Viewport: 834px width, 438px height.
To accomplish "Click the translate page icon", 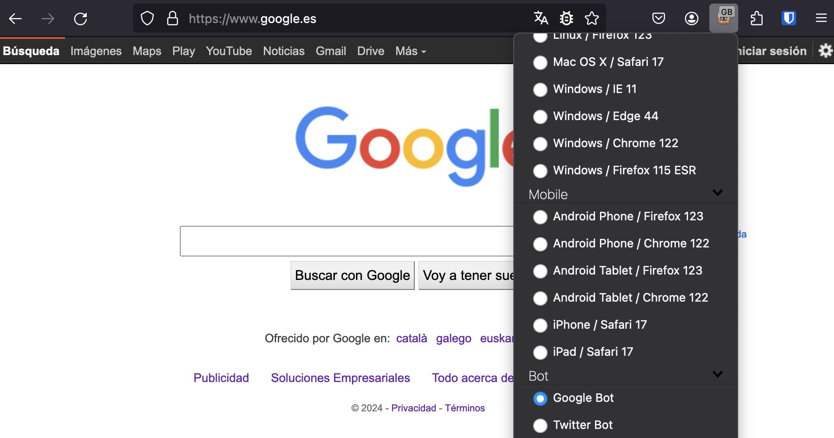I will coord(541,19).
